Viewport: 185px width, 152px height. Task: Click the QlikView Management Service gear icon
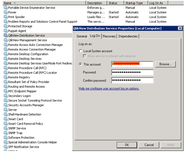pos(5,40)
